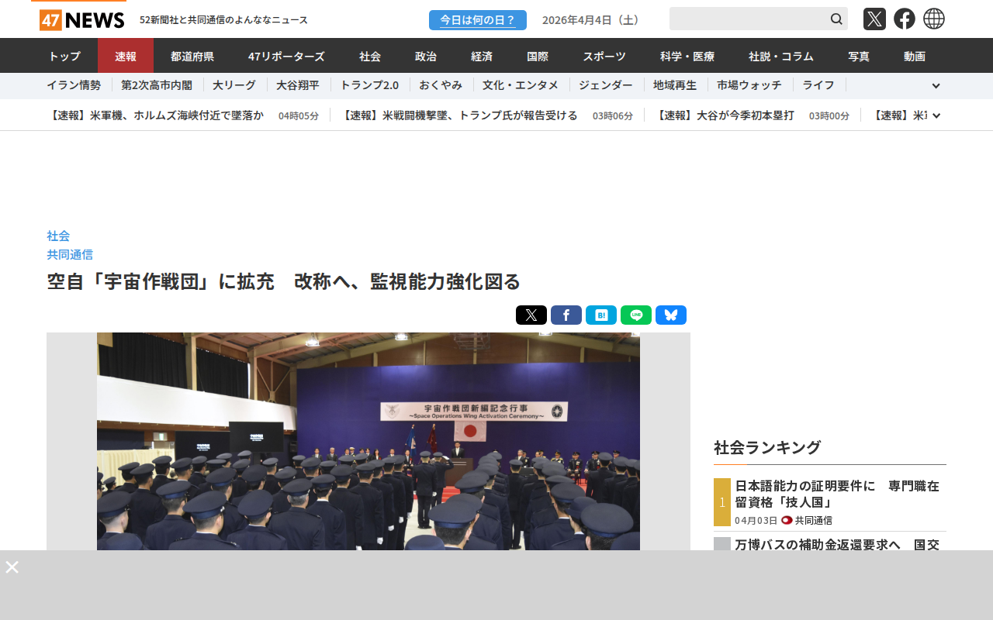Click the 今日は何の日？ button
The image size is (993, 620).
478,20
